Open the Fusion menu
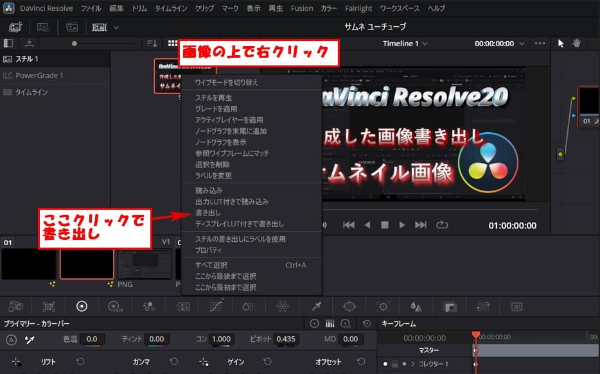The image size is (600, 374). pyautogui.click(x=301, y=8)
